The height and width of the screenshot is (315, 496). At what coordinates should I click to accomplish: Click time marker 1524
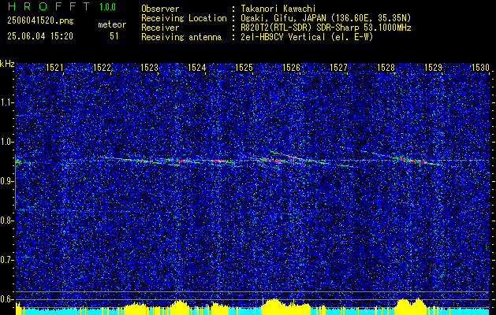pyautogui.click(x=197, y=67)
